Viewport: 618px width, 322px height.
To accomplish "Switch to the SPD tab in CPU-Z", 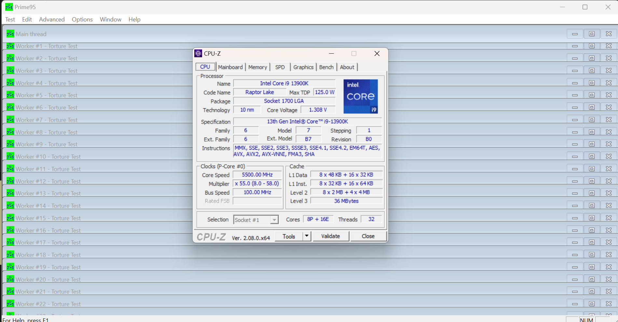I will click(x=280, y=67).
